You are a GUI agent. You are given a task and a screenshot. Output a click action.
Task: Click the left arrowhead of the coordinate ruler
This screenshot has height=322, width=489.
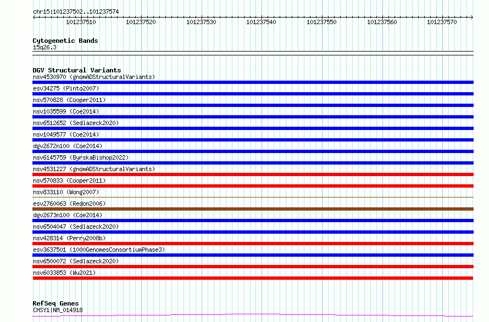[x=34, y=17]
